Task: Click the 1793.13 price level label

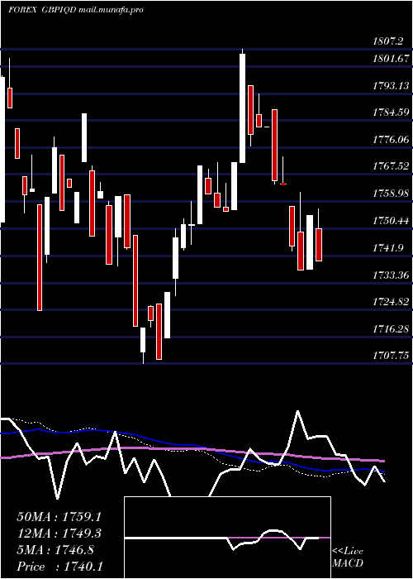Action: 391,86
